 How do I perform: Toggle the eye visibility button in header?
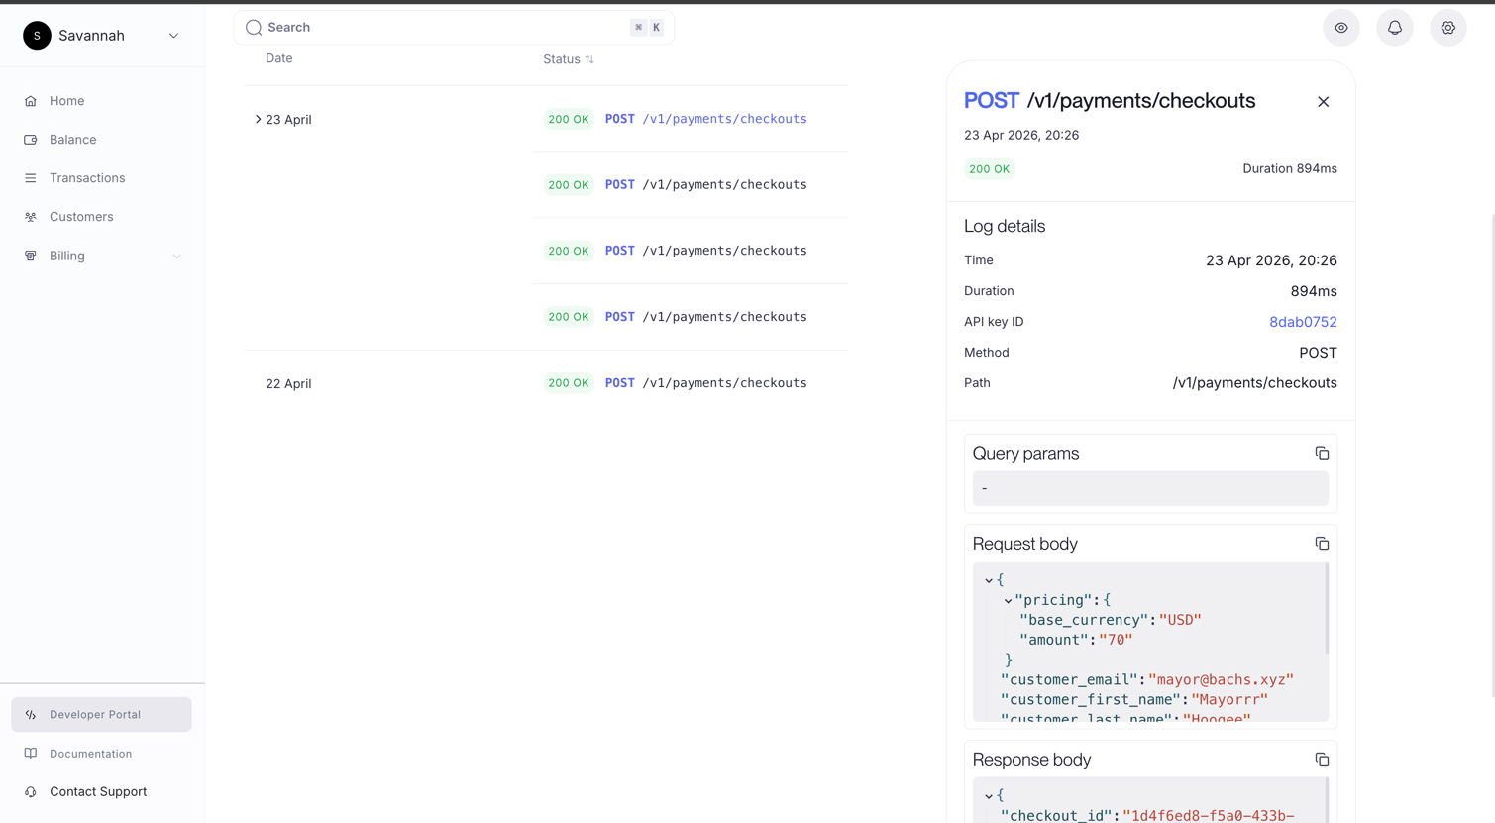coord(1341,28)
